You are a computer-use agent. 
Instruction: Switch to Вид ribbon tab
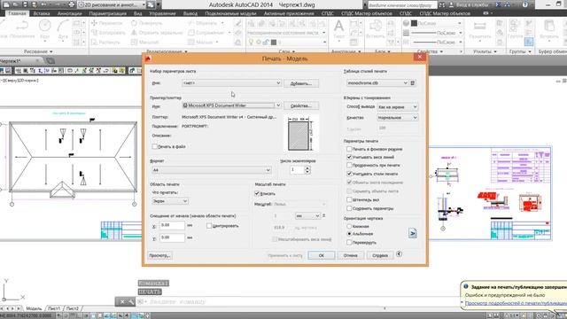[x=138, y=13]
